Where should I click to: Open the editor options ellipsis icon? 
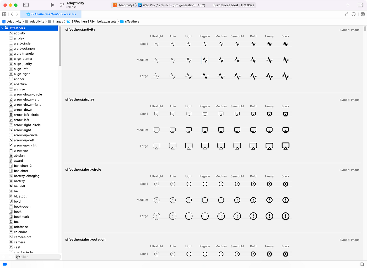pyautogui.click(x=353, y=14)
